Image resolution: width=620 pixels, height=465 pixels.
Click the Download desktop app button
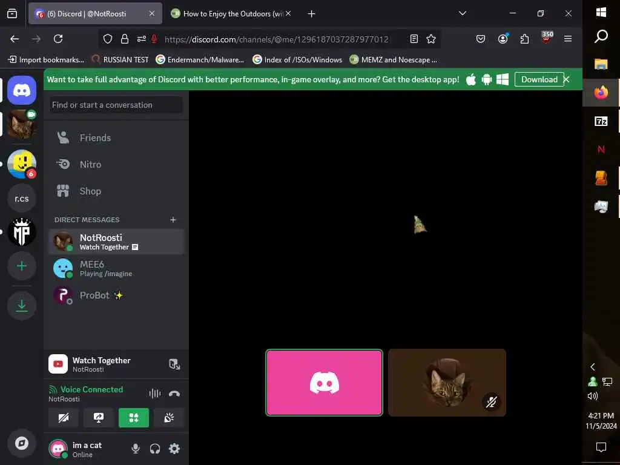tap(539, 79)
